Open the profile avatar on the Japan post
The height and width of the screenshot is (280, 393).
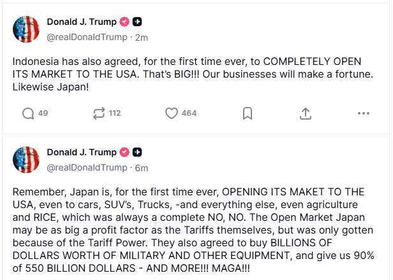(26, 160)
